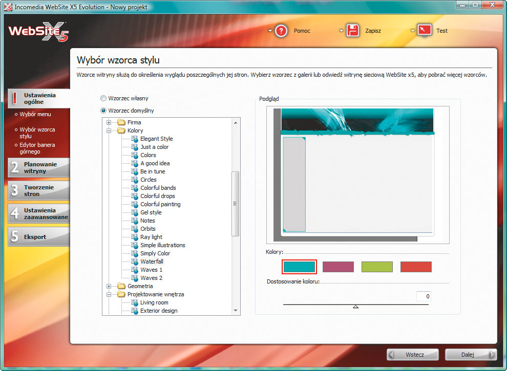Select the Wzorzec domyślny radio button
The image size is (507, 371).
coord(103,111)
